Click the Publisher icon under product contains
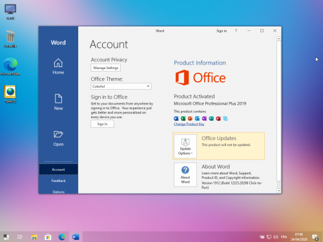This screenshot has width=323, height=242. point(211,119)
